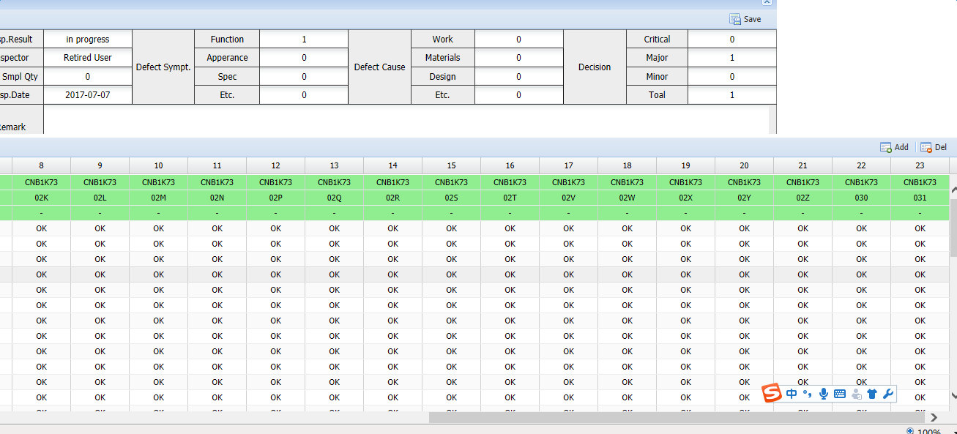Click serial suffix cell '02S'
Screen dimensions: 957x434
tap(451, 198)
